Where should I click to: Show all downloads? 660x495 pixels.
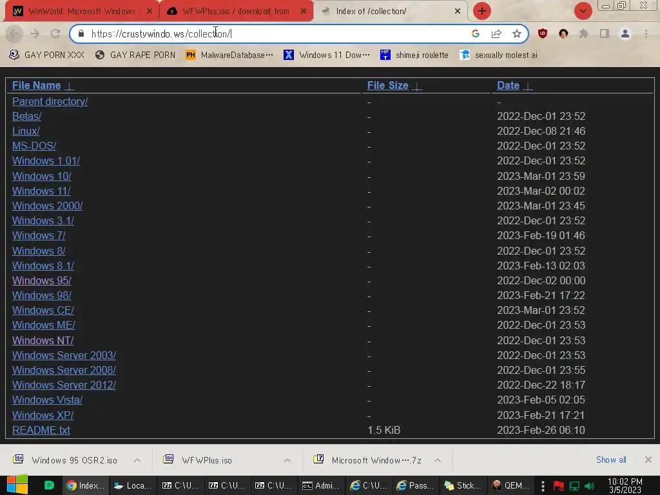(611, 460)
